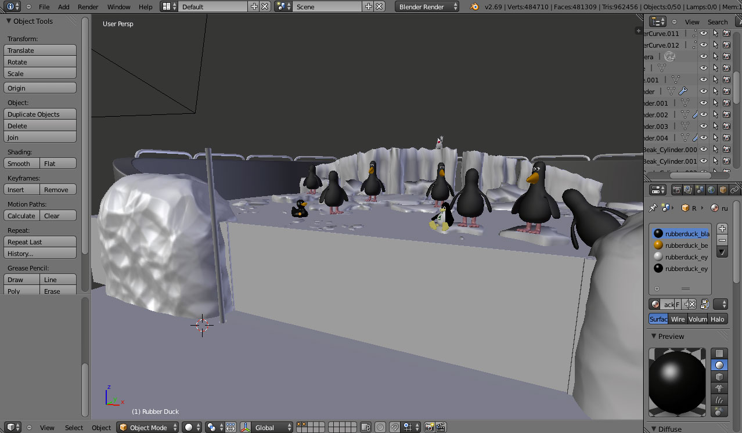Viewport: 742px width, 433px height.
Task: Select the orange rubberduck_be material
Action: pyautogui.click(x=686, y=246)
